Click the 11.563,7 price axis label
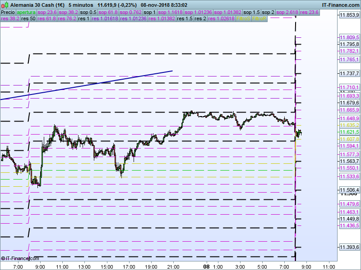This screenshot has width=361, height=270. 349,161
